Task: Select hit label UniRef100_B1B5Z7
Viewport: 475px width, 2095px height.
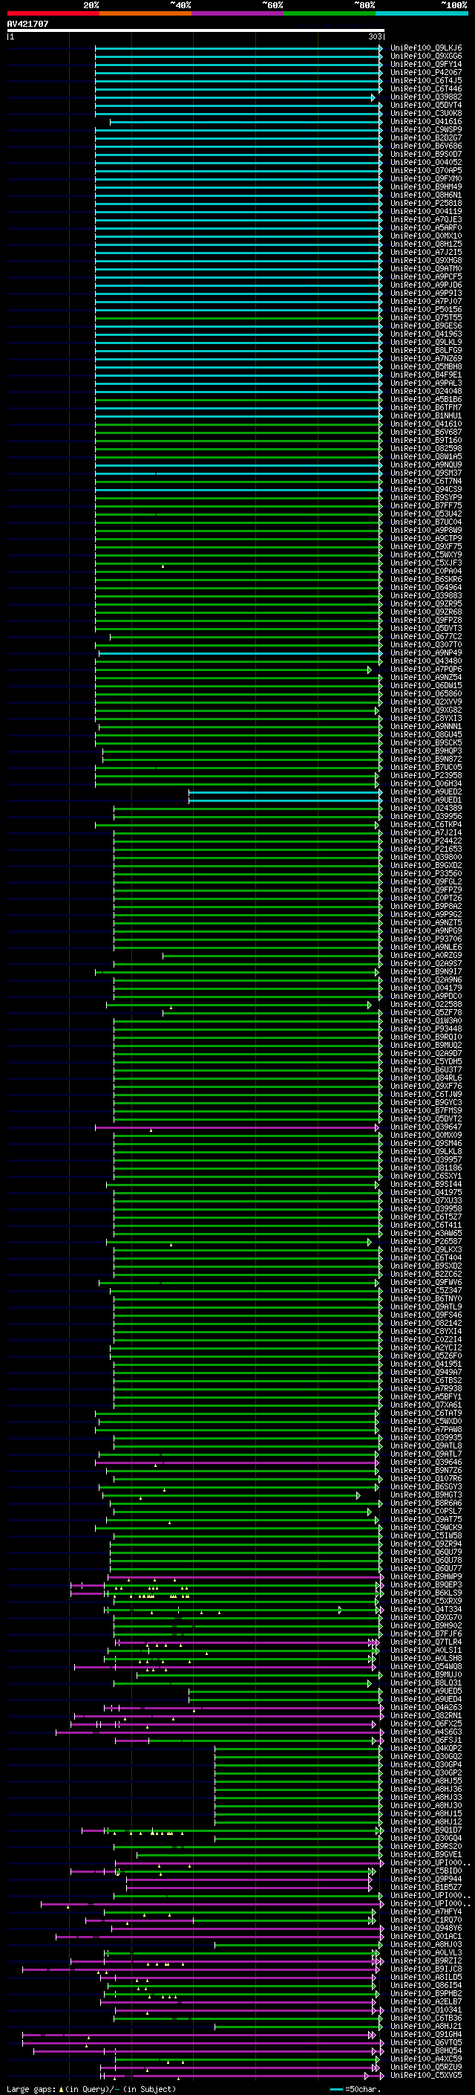Action: coord(426,1887)
